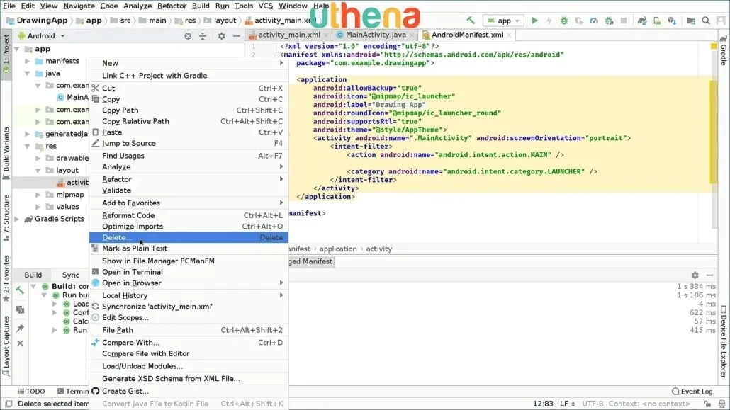Viewport: 730px width, 410px height.
Task: Open the app run configuration dropdown
Action: tap(503, 21)
